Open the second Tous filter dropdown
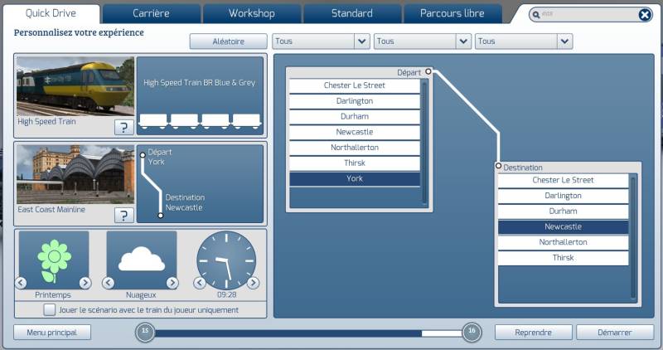The width and height of the screenshot is (663, 350). click(423, 41)
